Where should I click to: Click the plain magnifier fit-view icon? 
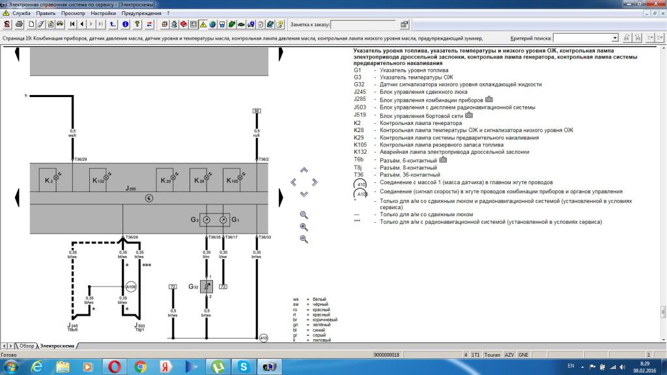click(x=304, y=215)
